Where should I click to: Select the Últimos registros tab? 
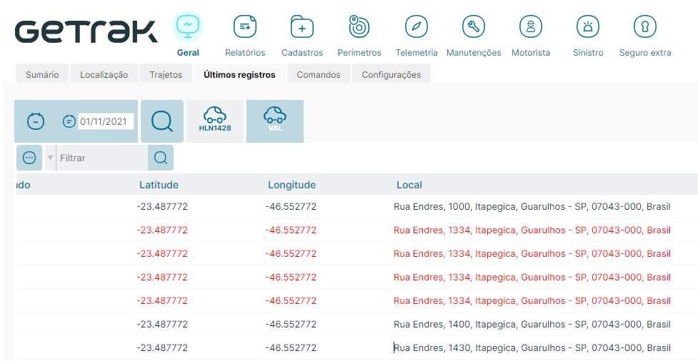239,74
